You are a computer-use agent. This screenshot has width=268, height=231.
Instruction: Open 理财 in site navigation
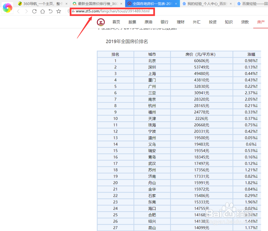[180, 22]
